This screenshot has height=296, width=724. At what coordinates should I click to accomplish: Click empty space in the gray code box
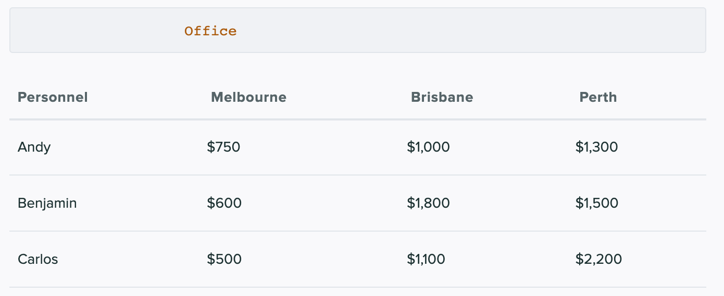(469, 31)
